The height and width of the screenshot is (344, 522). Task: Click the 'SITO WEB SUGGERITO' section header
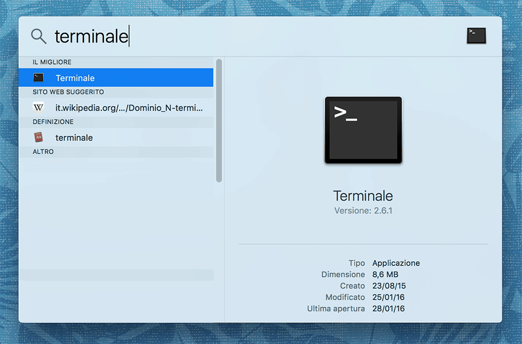click(68, 92)
